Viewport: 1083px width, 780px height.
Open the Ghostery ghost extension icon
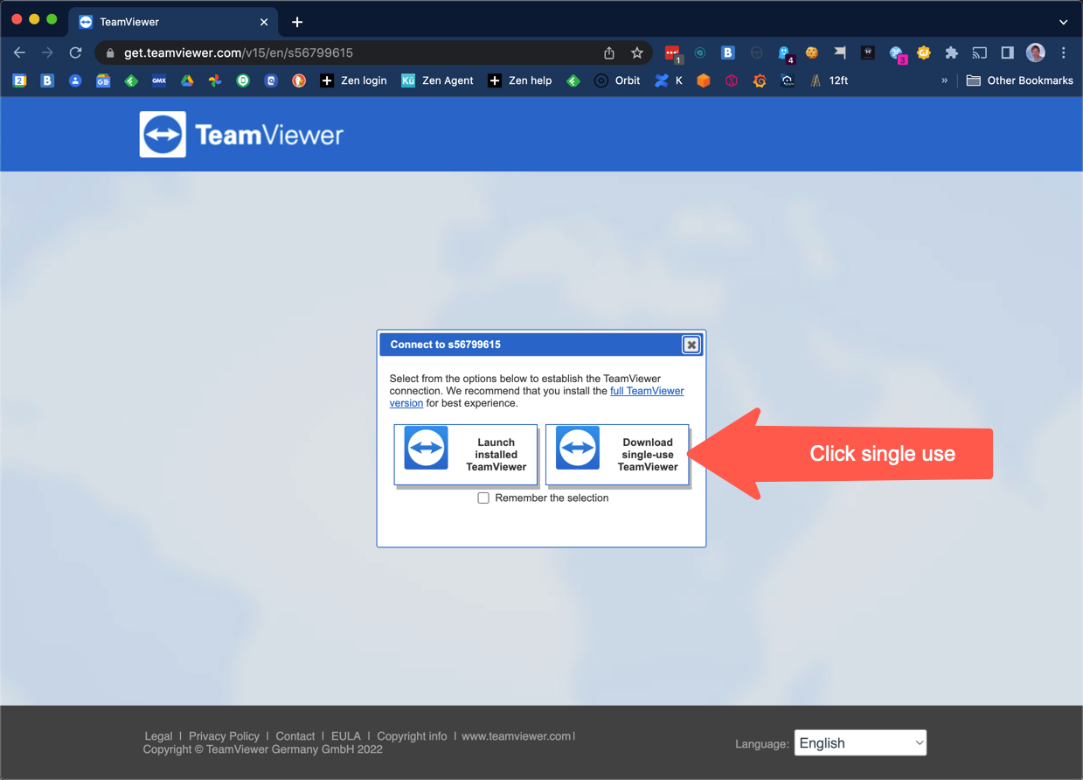(x=784, y=53)
